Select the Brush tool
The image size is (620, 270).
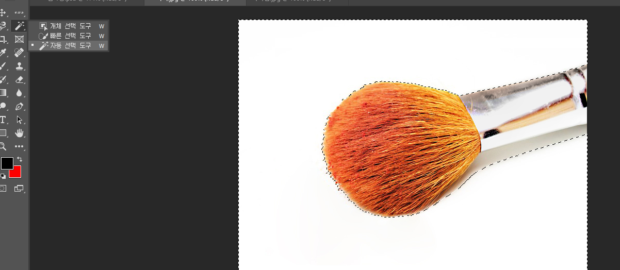tap(3, 66)
